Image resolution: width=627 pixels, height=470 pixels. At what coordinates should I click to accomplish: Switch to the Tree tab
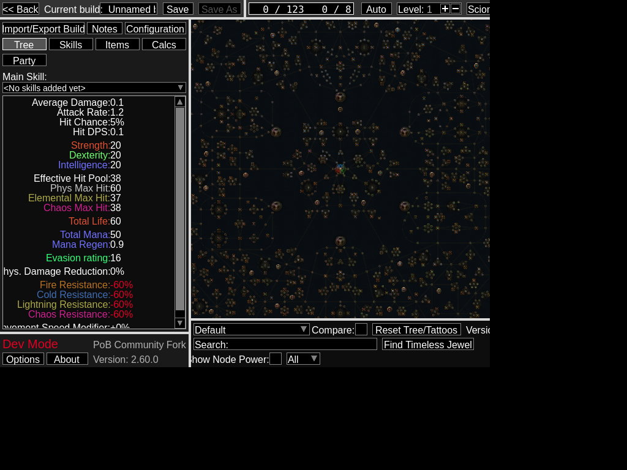pyautogui.click(x=24, y=44)
